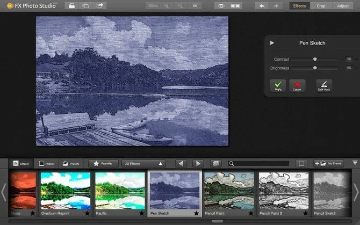Click the Edit Mask brush icon
Viewport: 360px width, 225px height.
coord(323,85)
